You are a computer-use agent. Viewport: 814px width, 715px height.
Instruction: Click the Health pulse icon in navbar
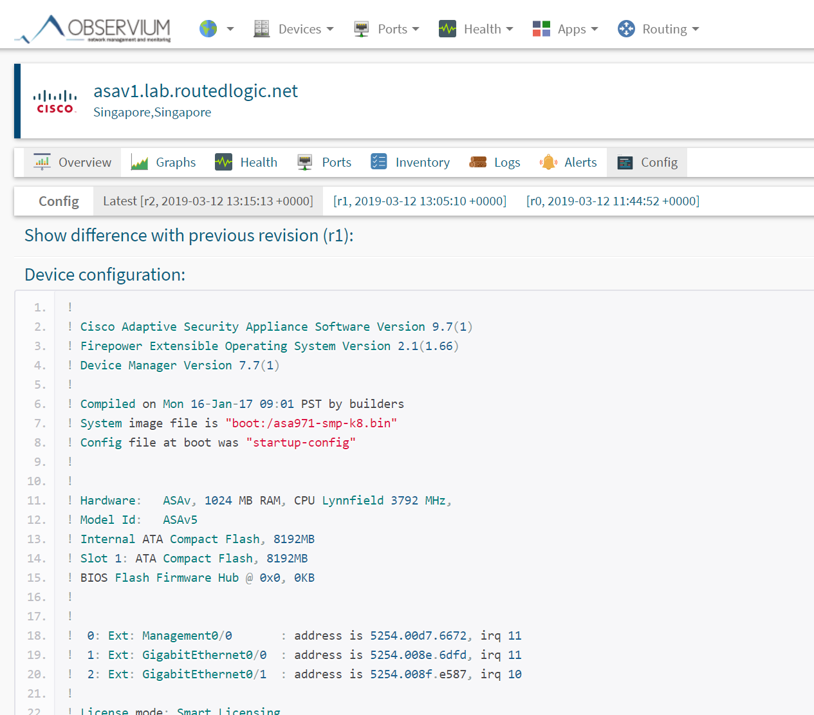(x=447, y=29)
